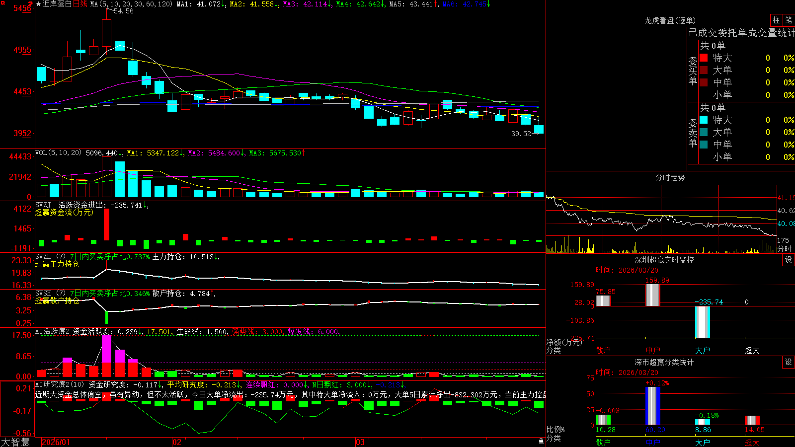Click the dark red 中单 buy order swatch
Image resolution: width=795 pixels, height=447 pixels.
[x=704, y=82]
